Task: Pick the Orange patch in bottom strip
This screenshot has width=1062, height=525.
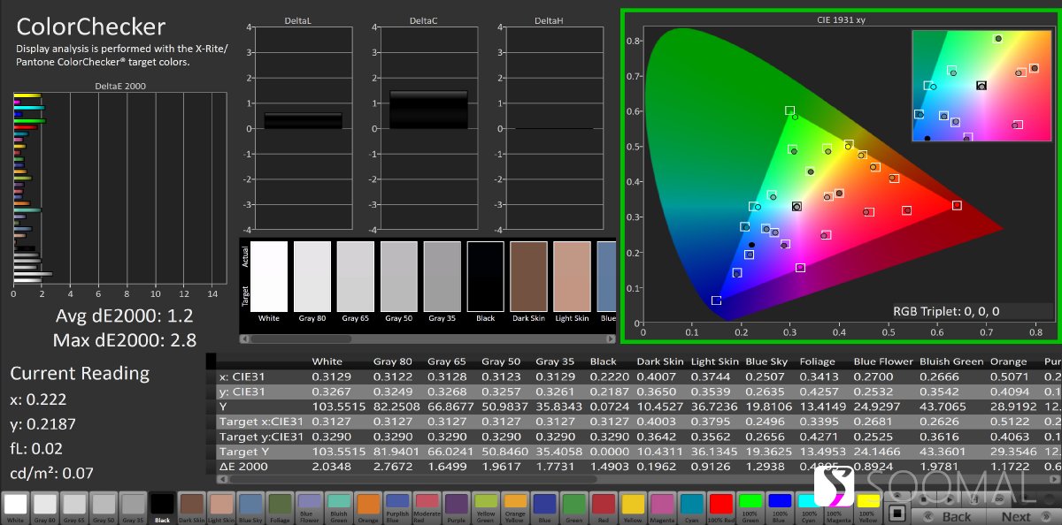Action: tap(367, 506)
